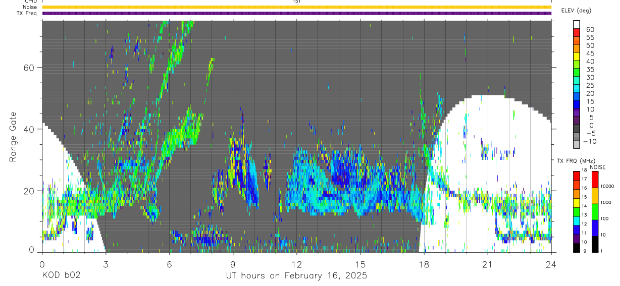Image resolution: width=620 pixels, height=286 pixels.
Task: Click the "Range Gate" y-axis title
Action: (x=13, y=137)
